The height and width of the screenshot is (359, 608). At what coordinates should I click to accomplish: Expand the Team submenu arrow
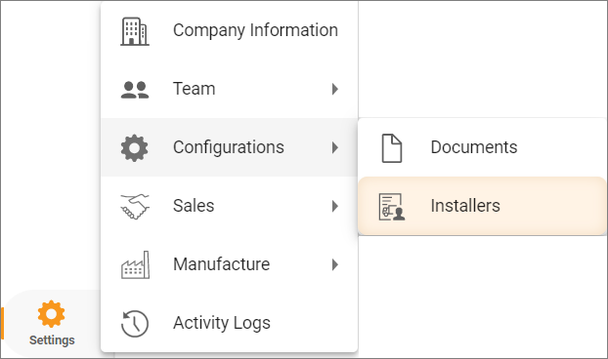(335, 89)
